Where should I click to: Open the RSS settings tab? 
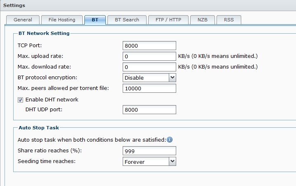click(x=229, y=20)
